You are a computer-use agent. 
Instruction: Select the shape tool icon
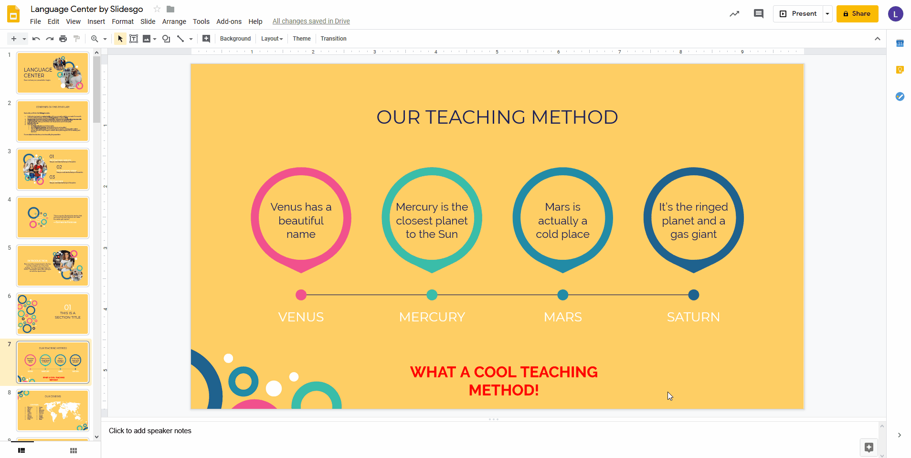[166, 39]
